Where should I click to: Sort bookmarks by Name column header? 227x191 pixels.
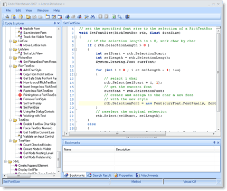(x=89, y=149)
